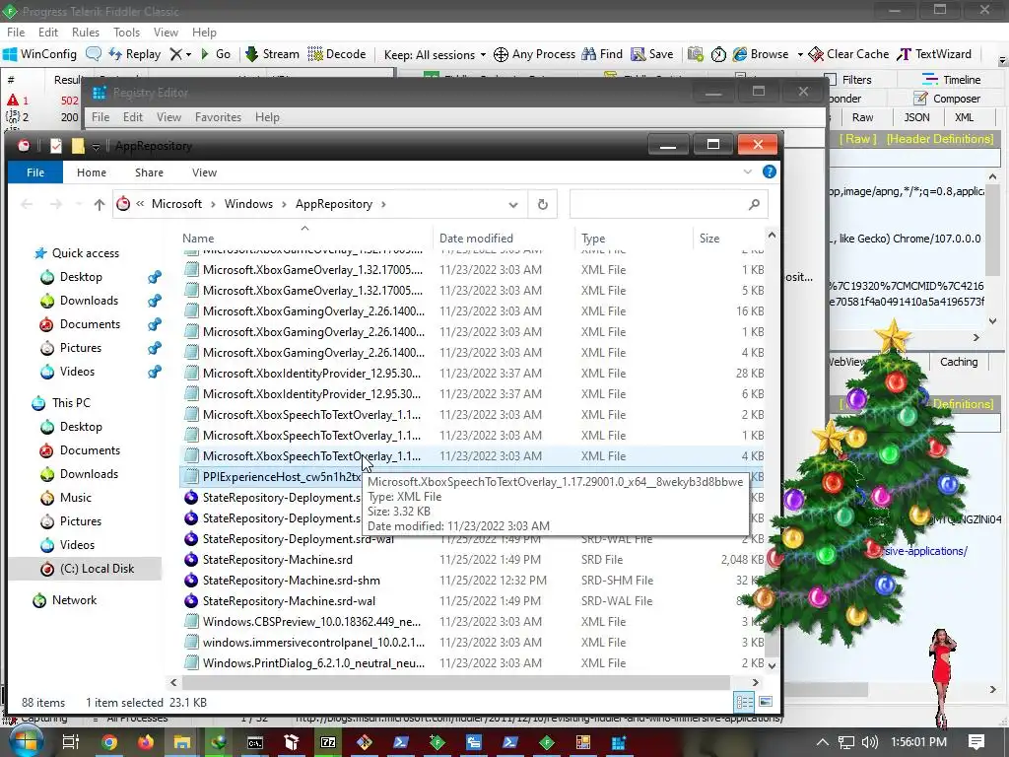Click the Go button in Fiddler toolbar
This screenshot has width=1009, height=757.
pyautogui.click(x=216, y=54)
